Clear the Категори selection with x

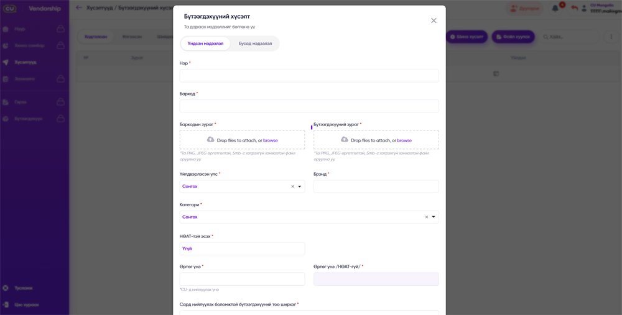[427, 217]
